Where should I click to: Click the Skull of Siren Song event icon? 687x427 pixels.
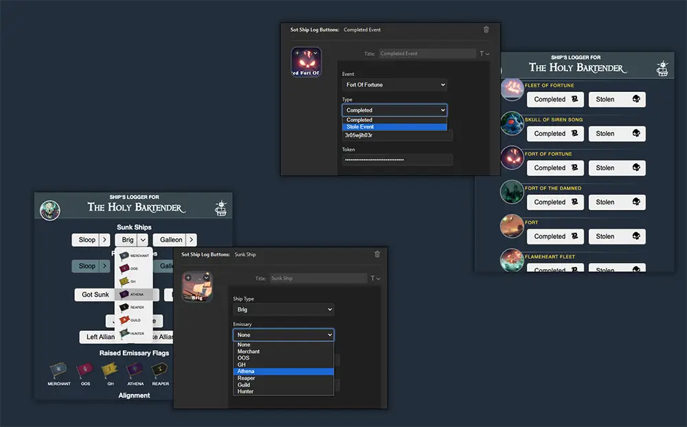[512, 124]
